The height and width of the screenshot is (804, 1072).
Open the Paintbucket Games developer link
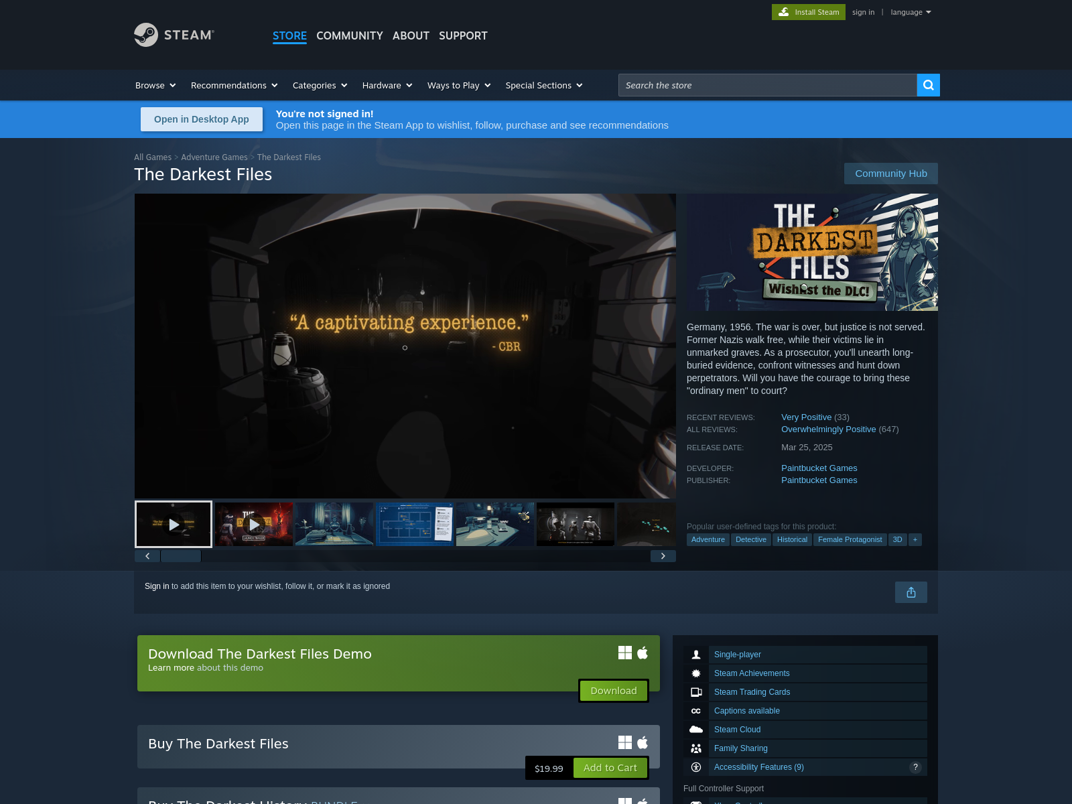(x=819, y=468)
